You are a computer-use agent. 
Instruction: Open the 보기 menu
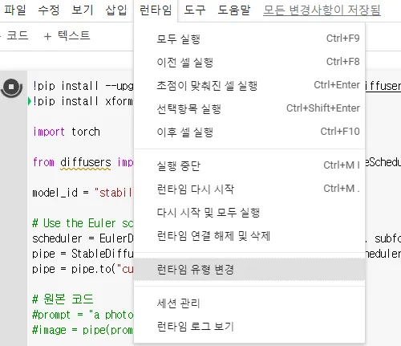(x=83, y=10)
